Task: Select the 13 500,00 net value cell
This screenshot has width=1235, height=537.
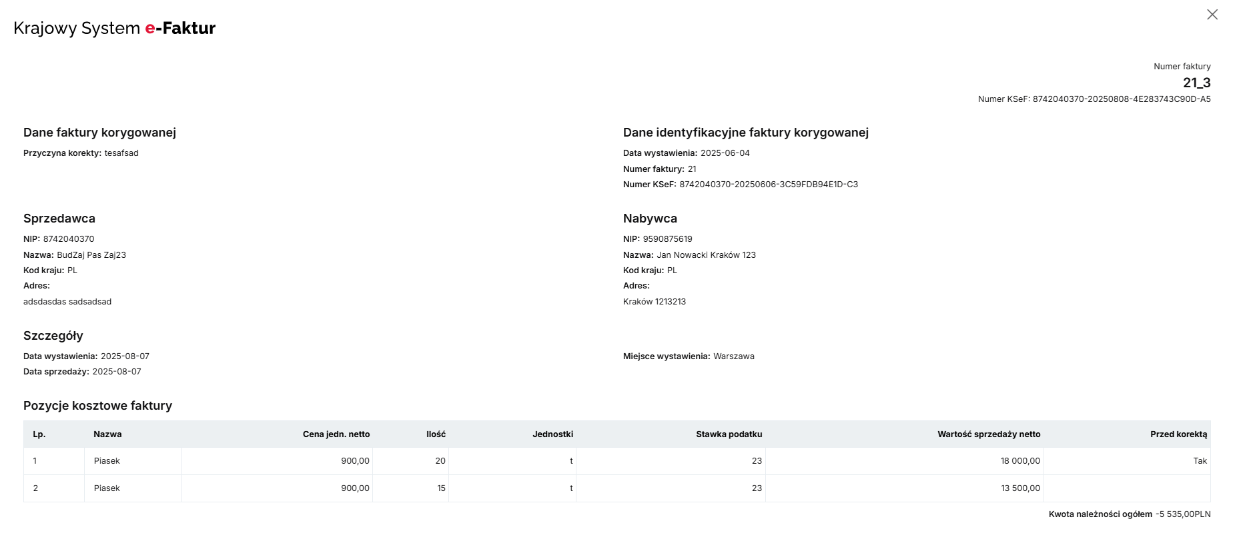Action: (x=1020, y=488)
